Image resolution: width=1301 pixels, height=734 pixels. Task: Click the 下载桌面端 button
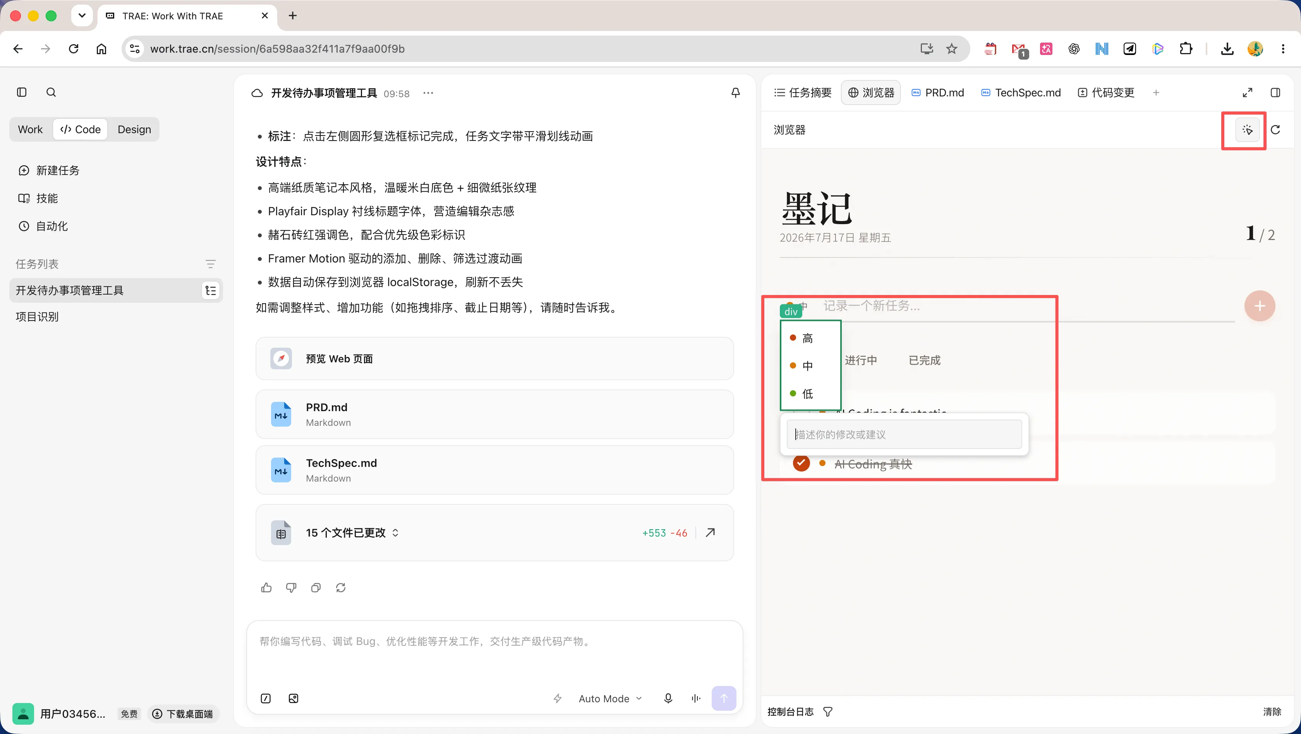pyautogui.click(x=183, y=714)
